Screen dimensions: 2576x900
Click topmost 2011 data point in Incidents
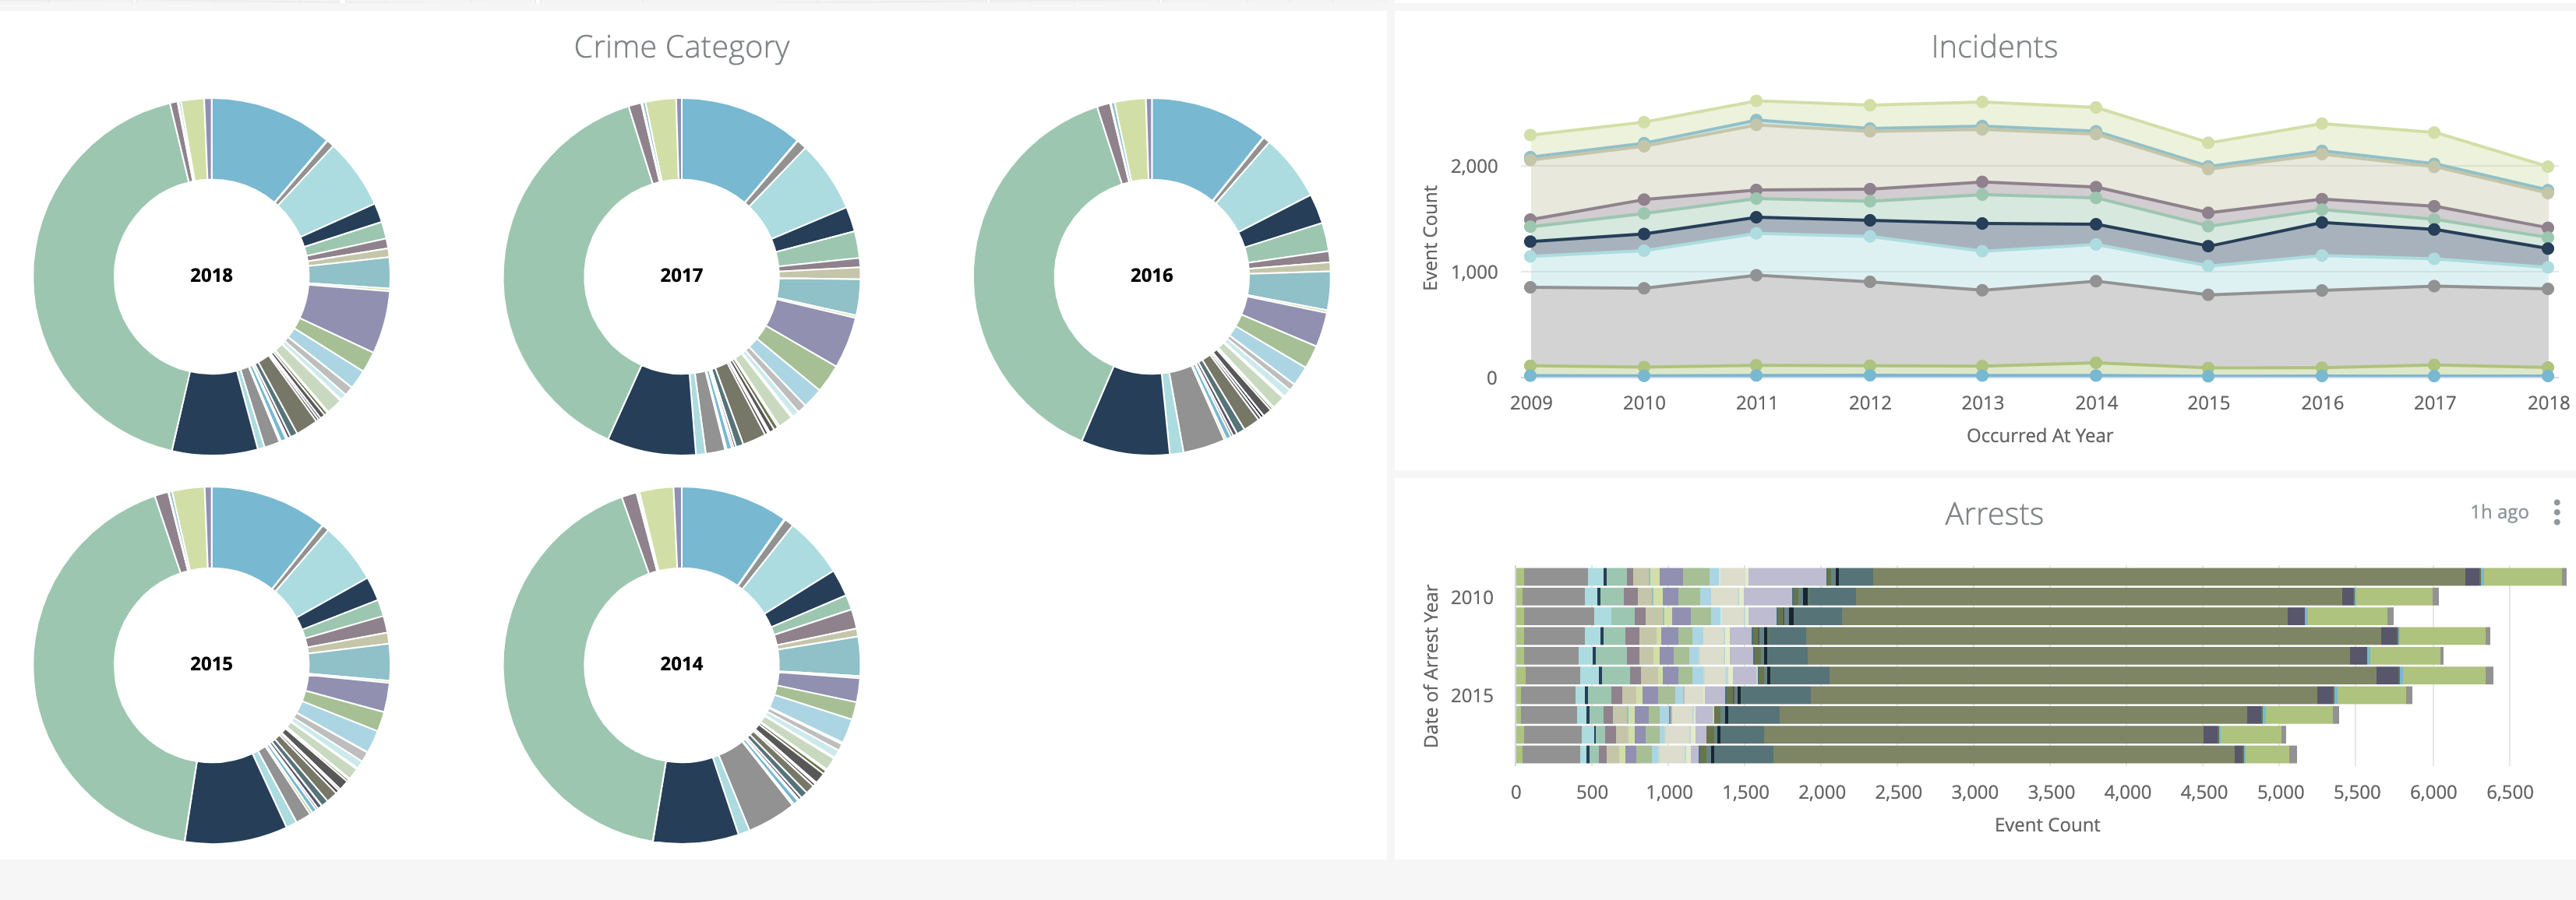pos(1756,101)
